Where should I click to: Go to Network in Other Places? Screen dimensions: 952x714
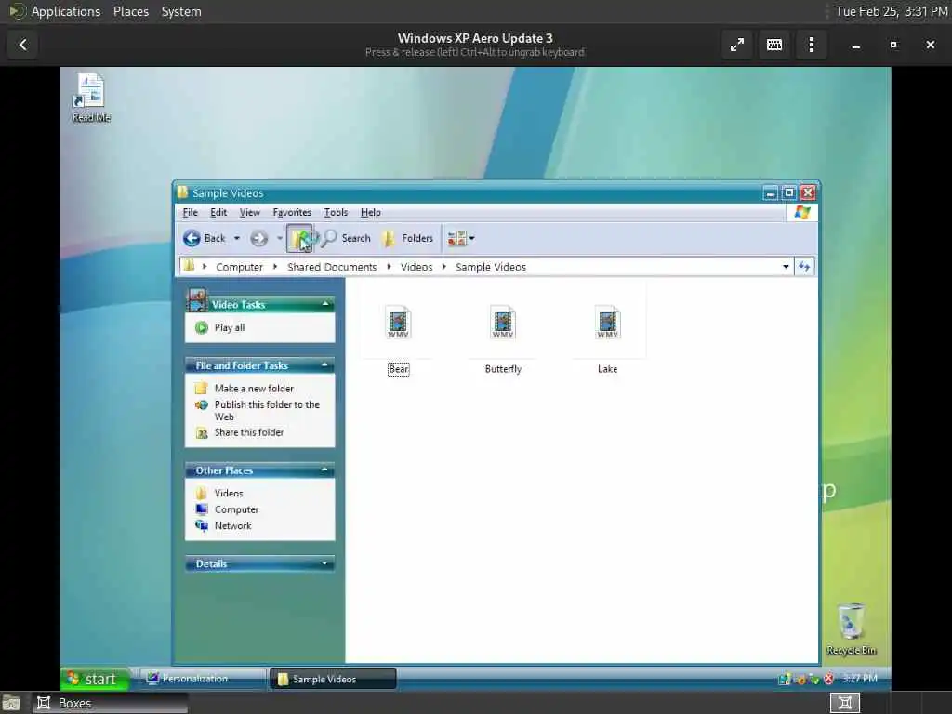[232, 526]
